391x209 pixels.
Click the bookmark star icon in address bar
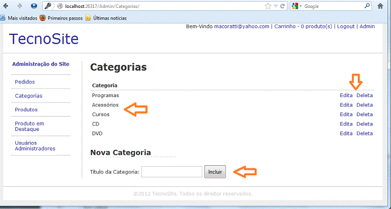(x=268, y=6)
